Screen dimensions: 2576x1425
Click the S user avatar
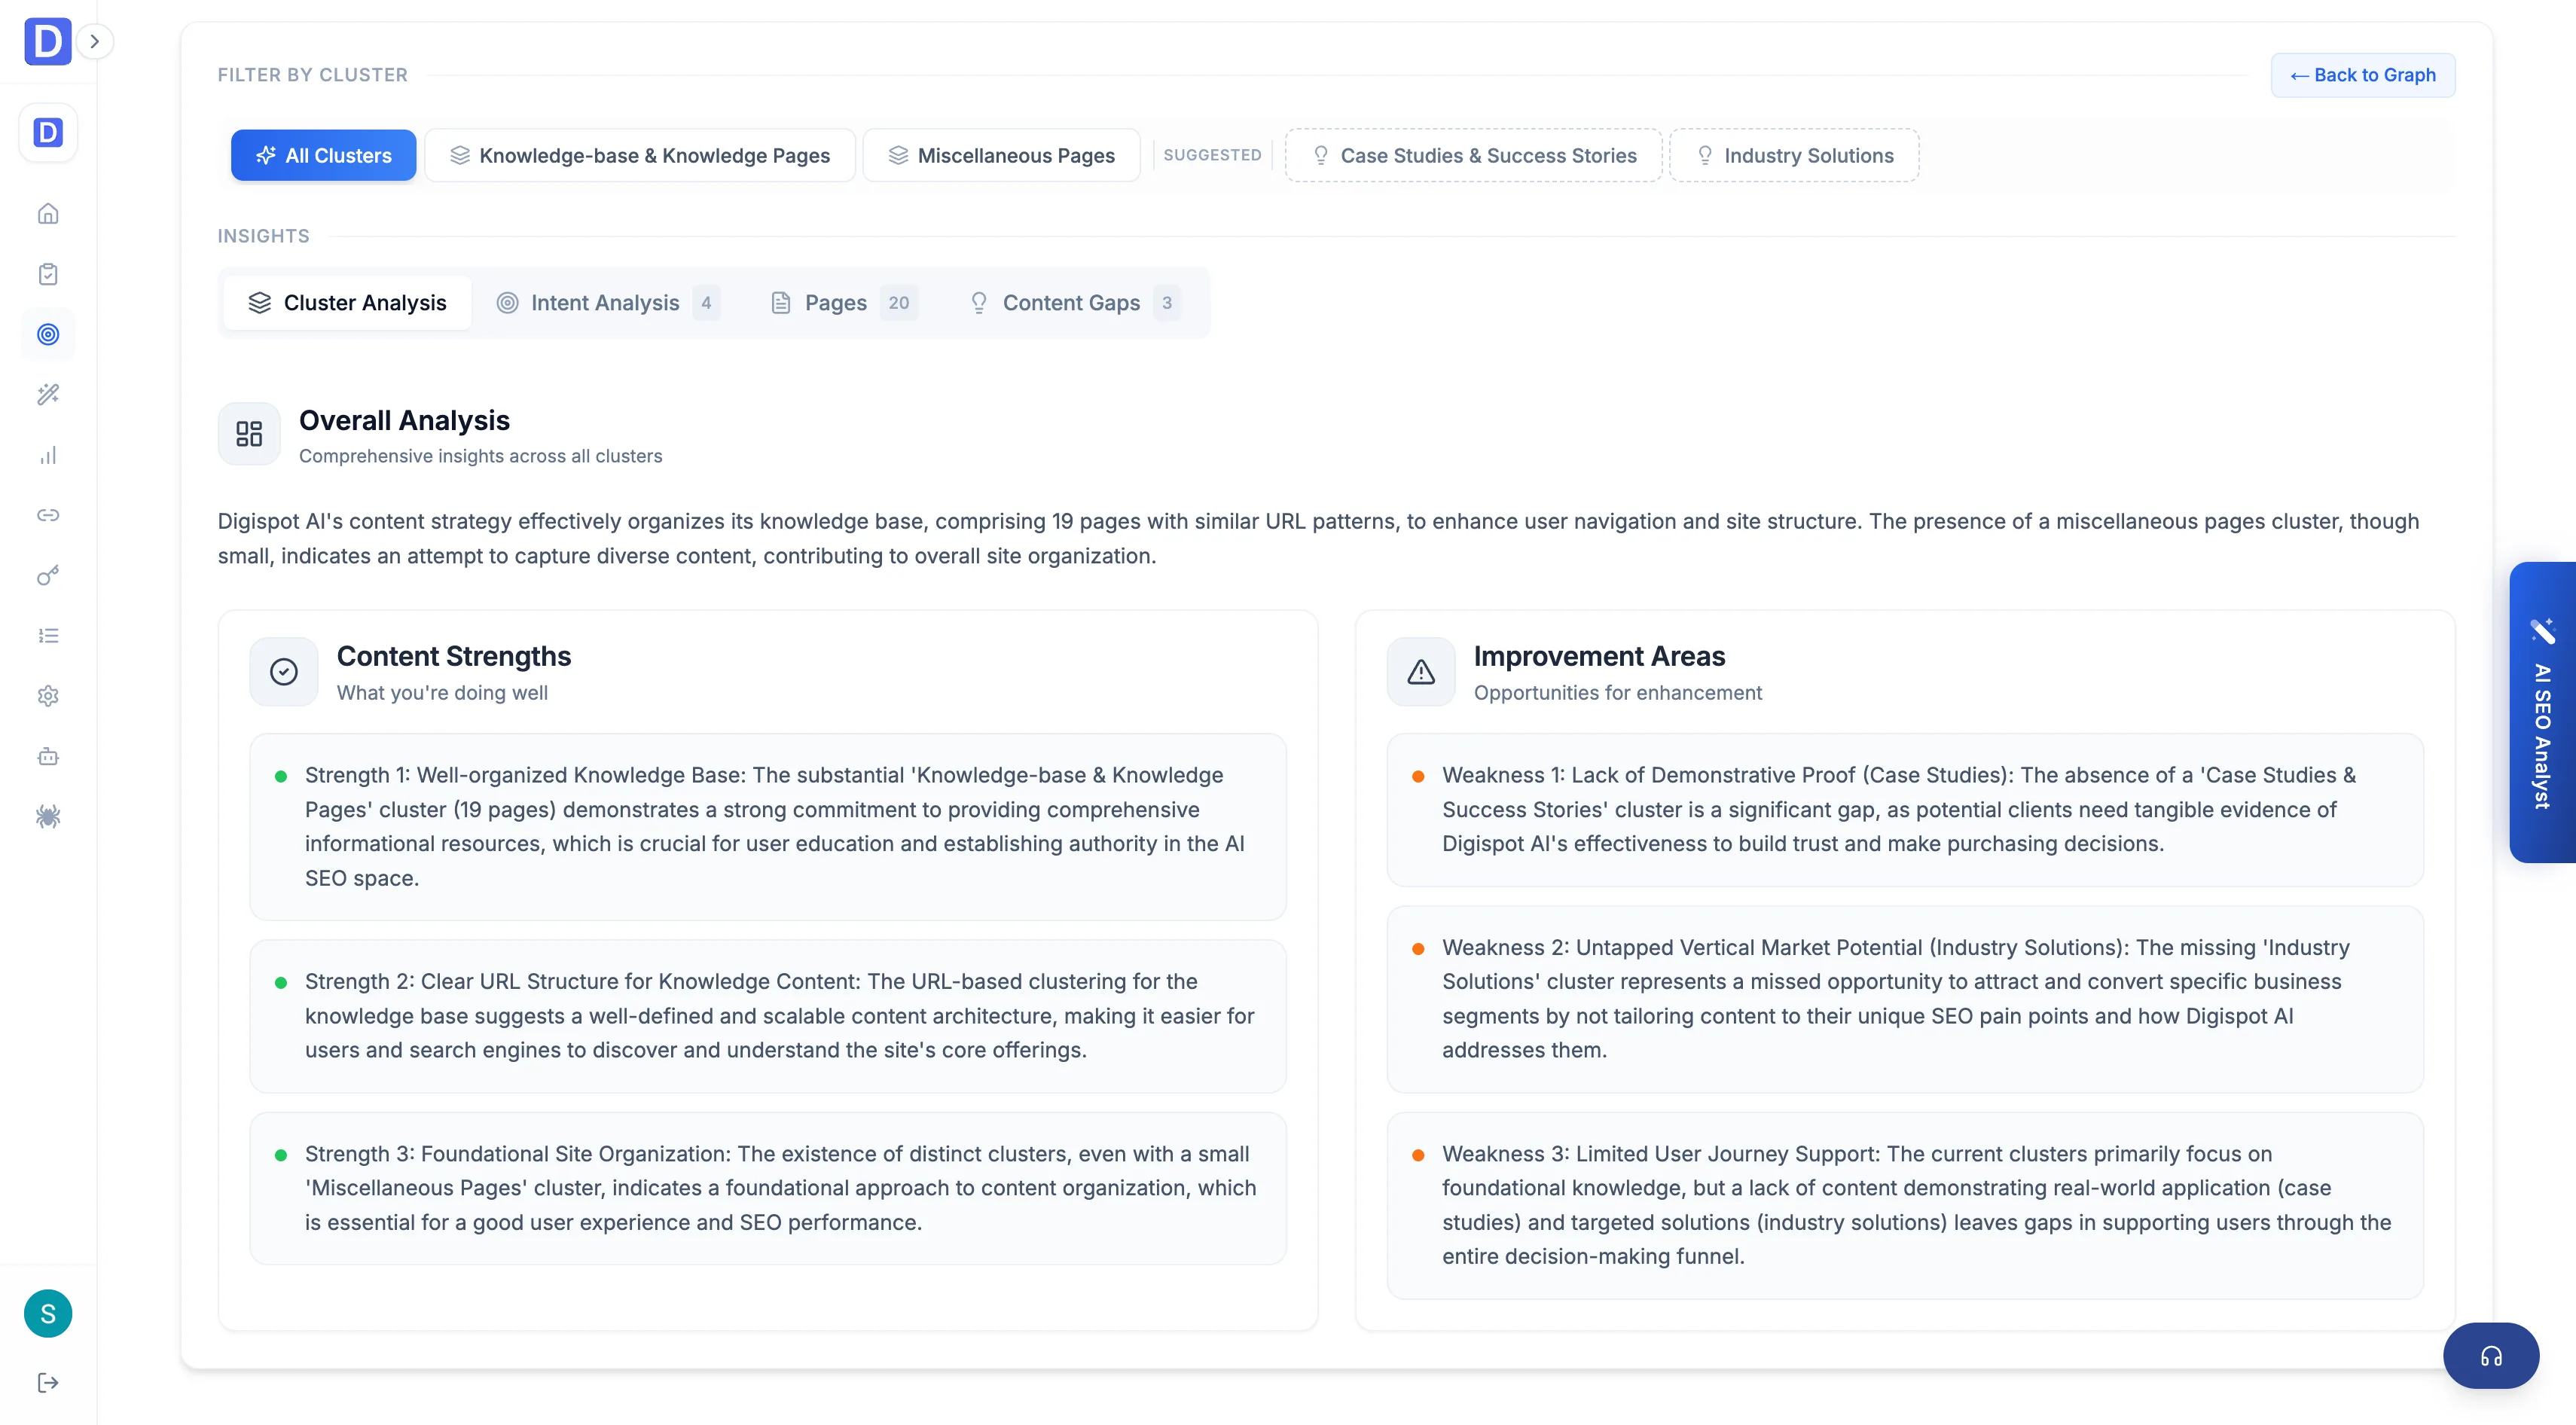[48, 1313]
